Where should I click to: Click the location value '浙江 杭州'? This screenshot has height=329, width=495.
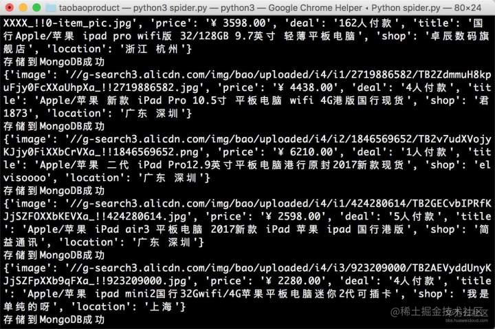(x=151, y=49)
